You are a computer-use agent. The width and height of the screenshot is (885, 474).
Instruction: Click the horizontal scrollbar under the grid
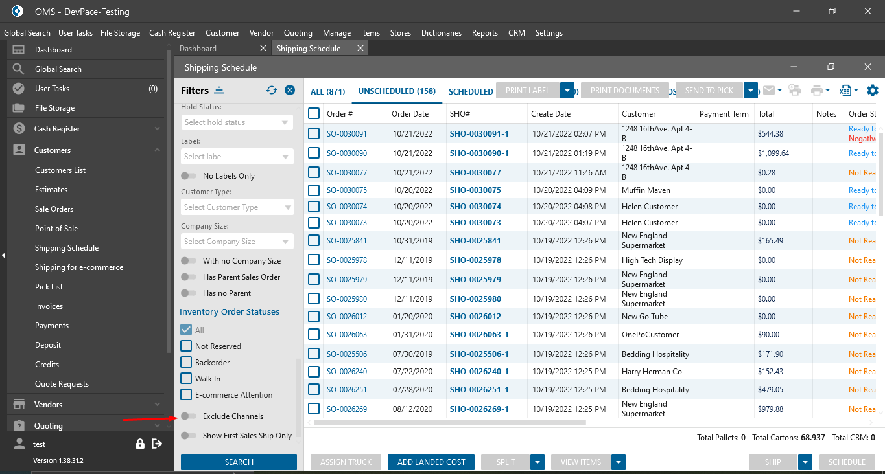(449, 422)
